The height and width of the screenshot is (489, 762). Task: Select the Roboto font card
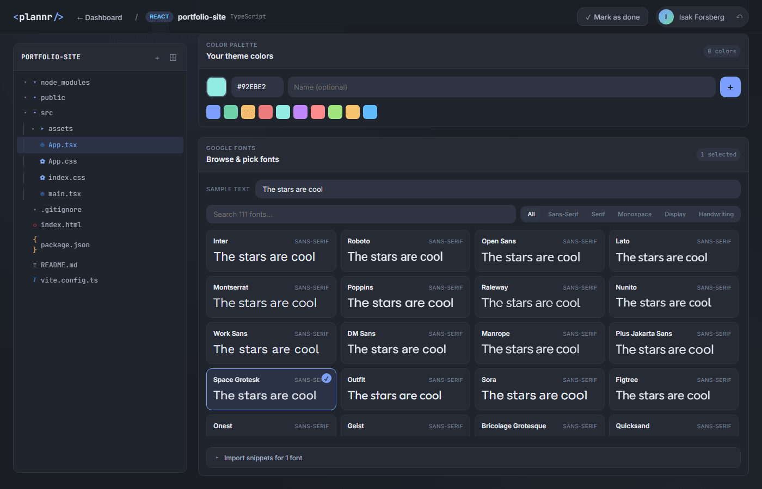(x=405, y=250)
